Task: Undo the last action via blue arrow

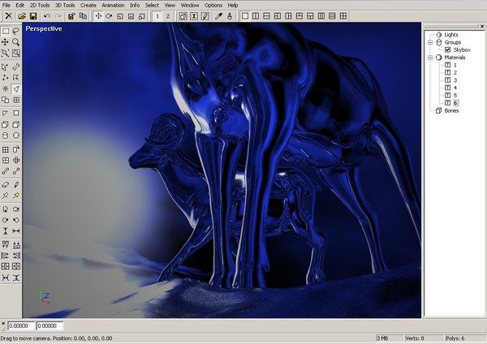Action: (x=47, y=16)
